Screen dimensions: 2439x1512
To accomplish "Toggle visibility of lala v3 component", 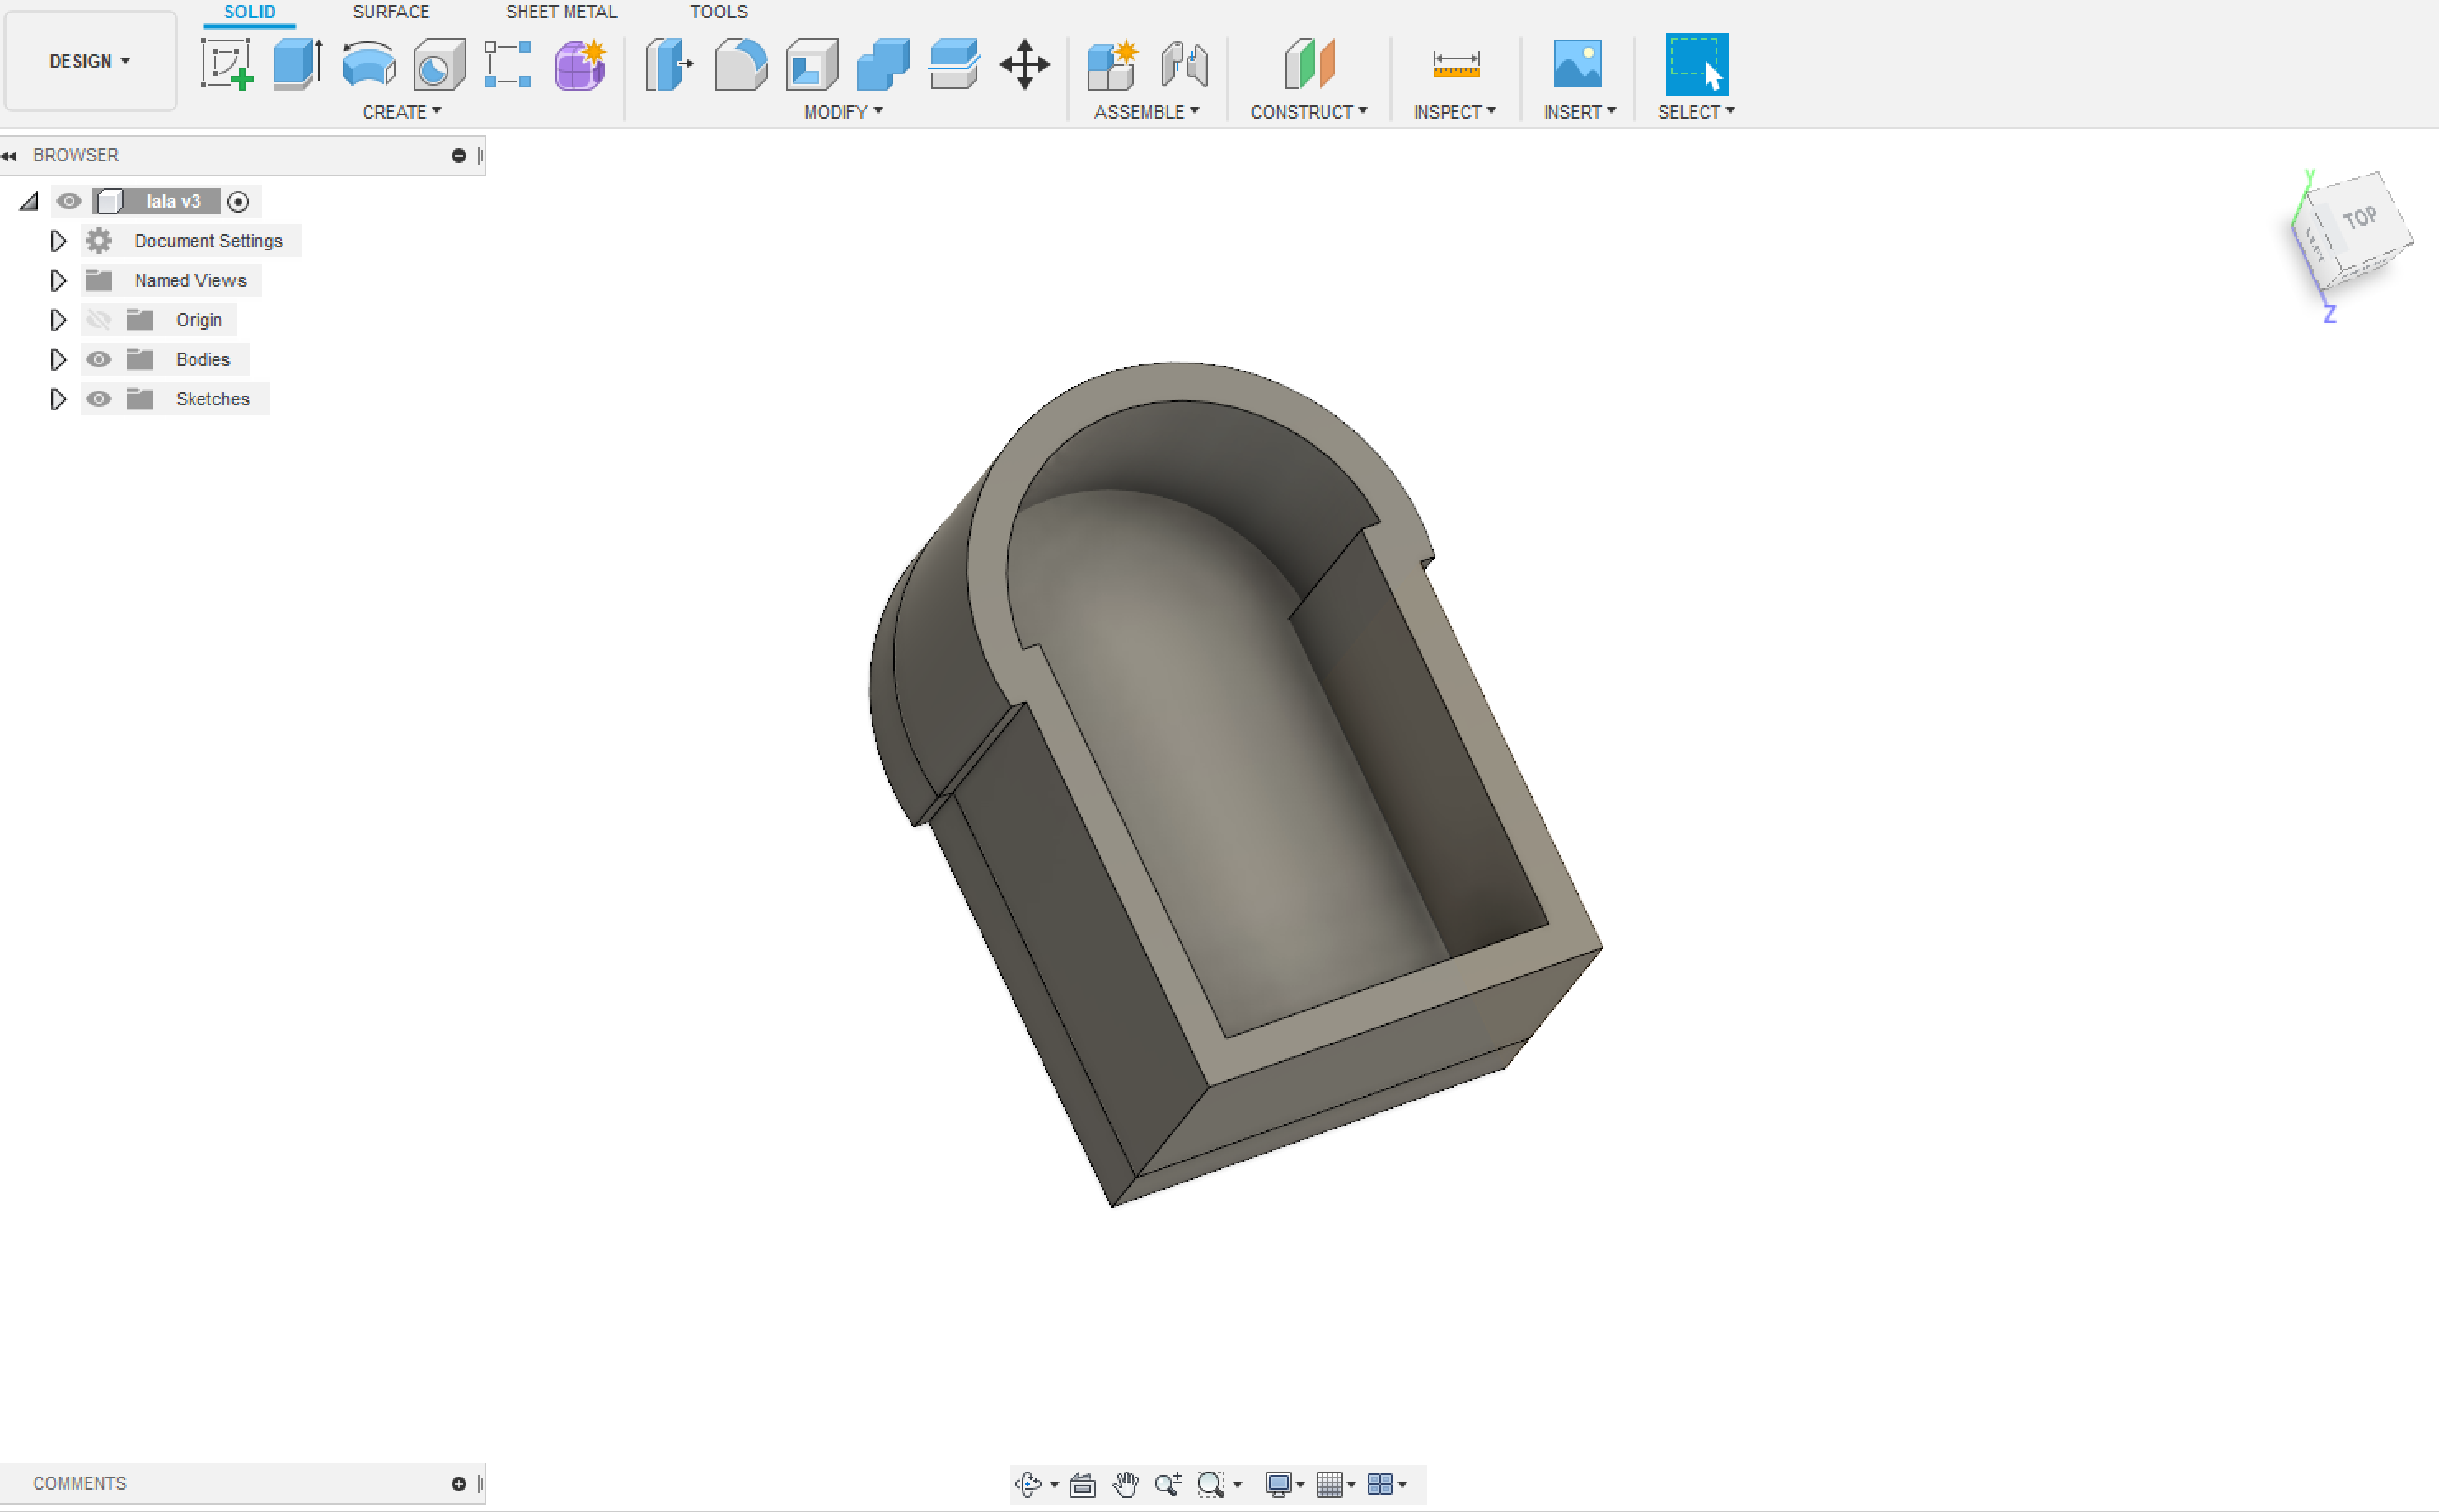I will coord(68,201).
